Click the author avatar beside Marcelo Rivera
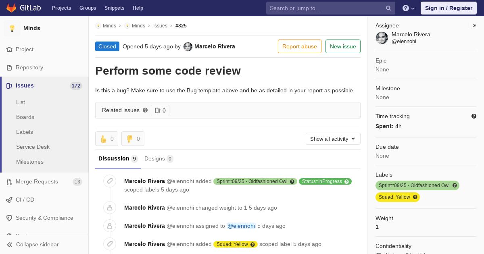Screen dimensions: 484x254 pyautogui.click(x=188, y=46)
